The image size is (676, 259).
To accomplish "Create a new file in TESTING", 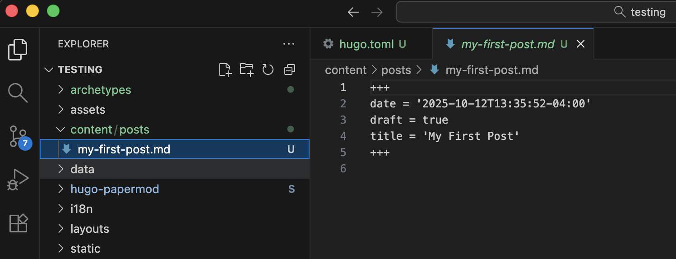I will 225,69.
